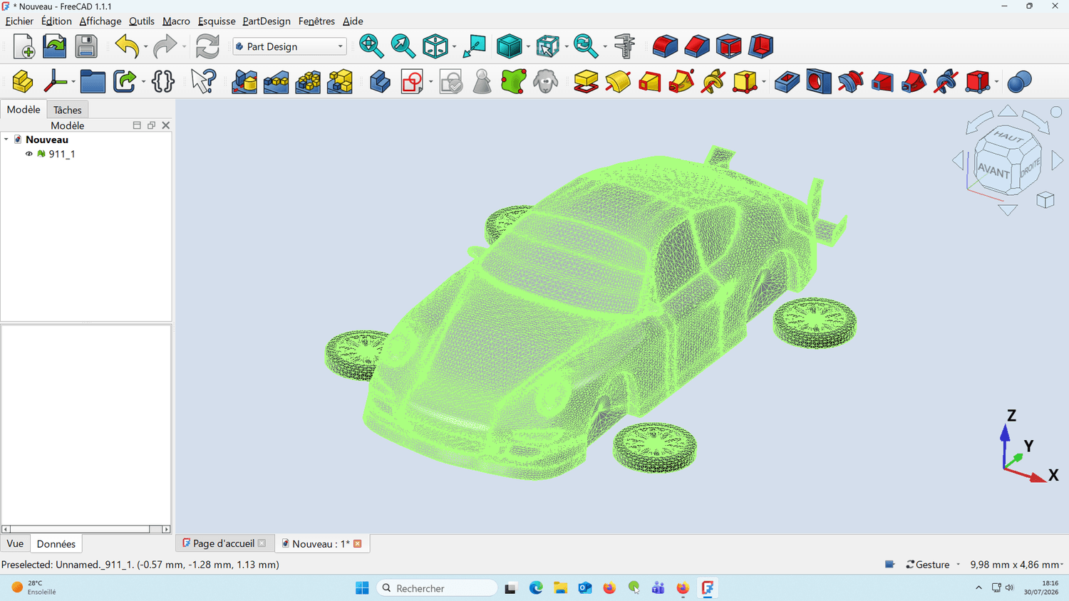Select the Pocket tool
This screenshot has width=1069, height=601.
pyautogui.click(x=787, y=82)
